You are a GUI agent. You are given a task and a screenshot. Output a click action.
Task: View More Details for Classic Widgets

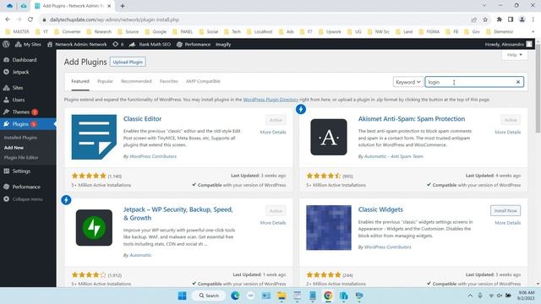point(507,223)
